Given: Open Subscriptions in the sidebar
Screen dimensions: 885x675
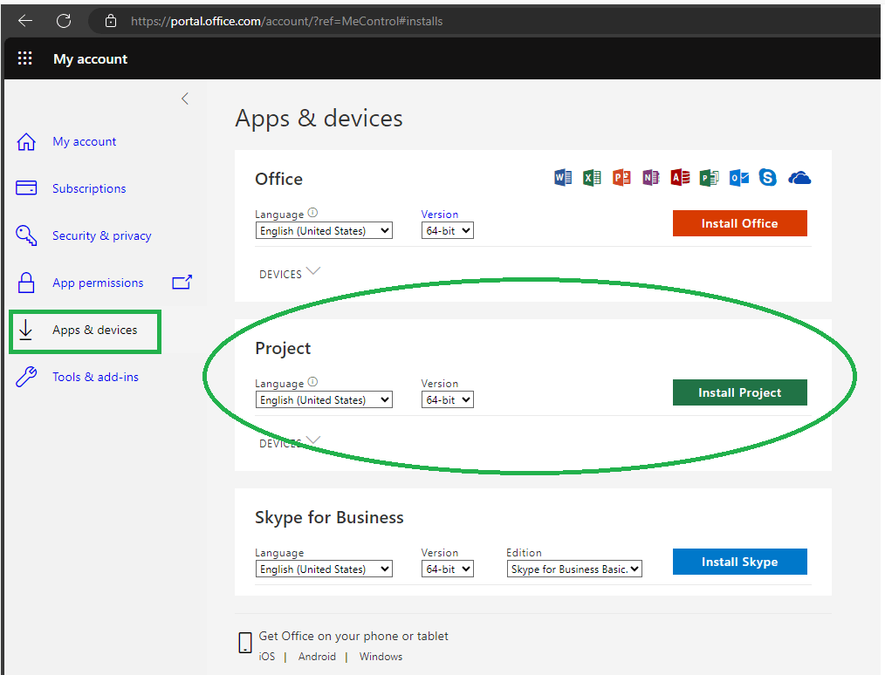Looking at the screenshot, I should point(89,188).
